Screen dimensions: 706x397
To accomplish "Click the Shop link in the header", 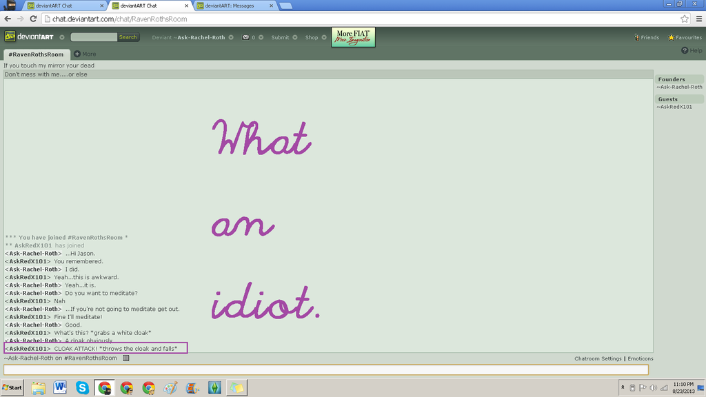I will 312,37.
